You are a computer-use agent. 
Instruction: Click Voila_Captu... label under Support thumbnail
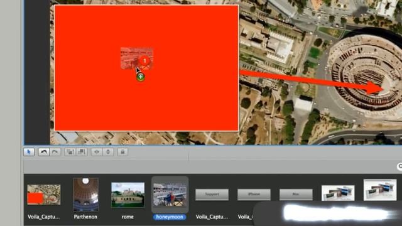pyautogui.click(x=212, y=217)
